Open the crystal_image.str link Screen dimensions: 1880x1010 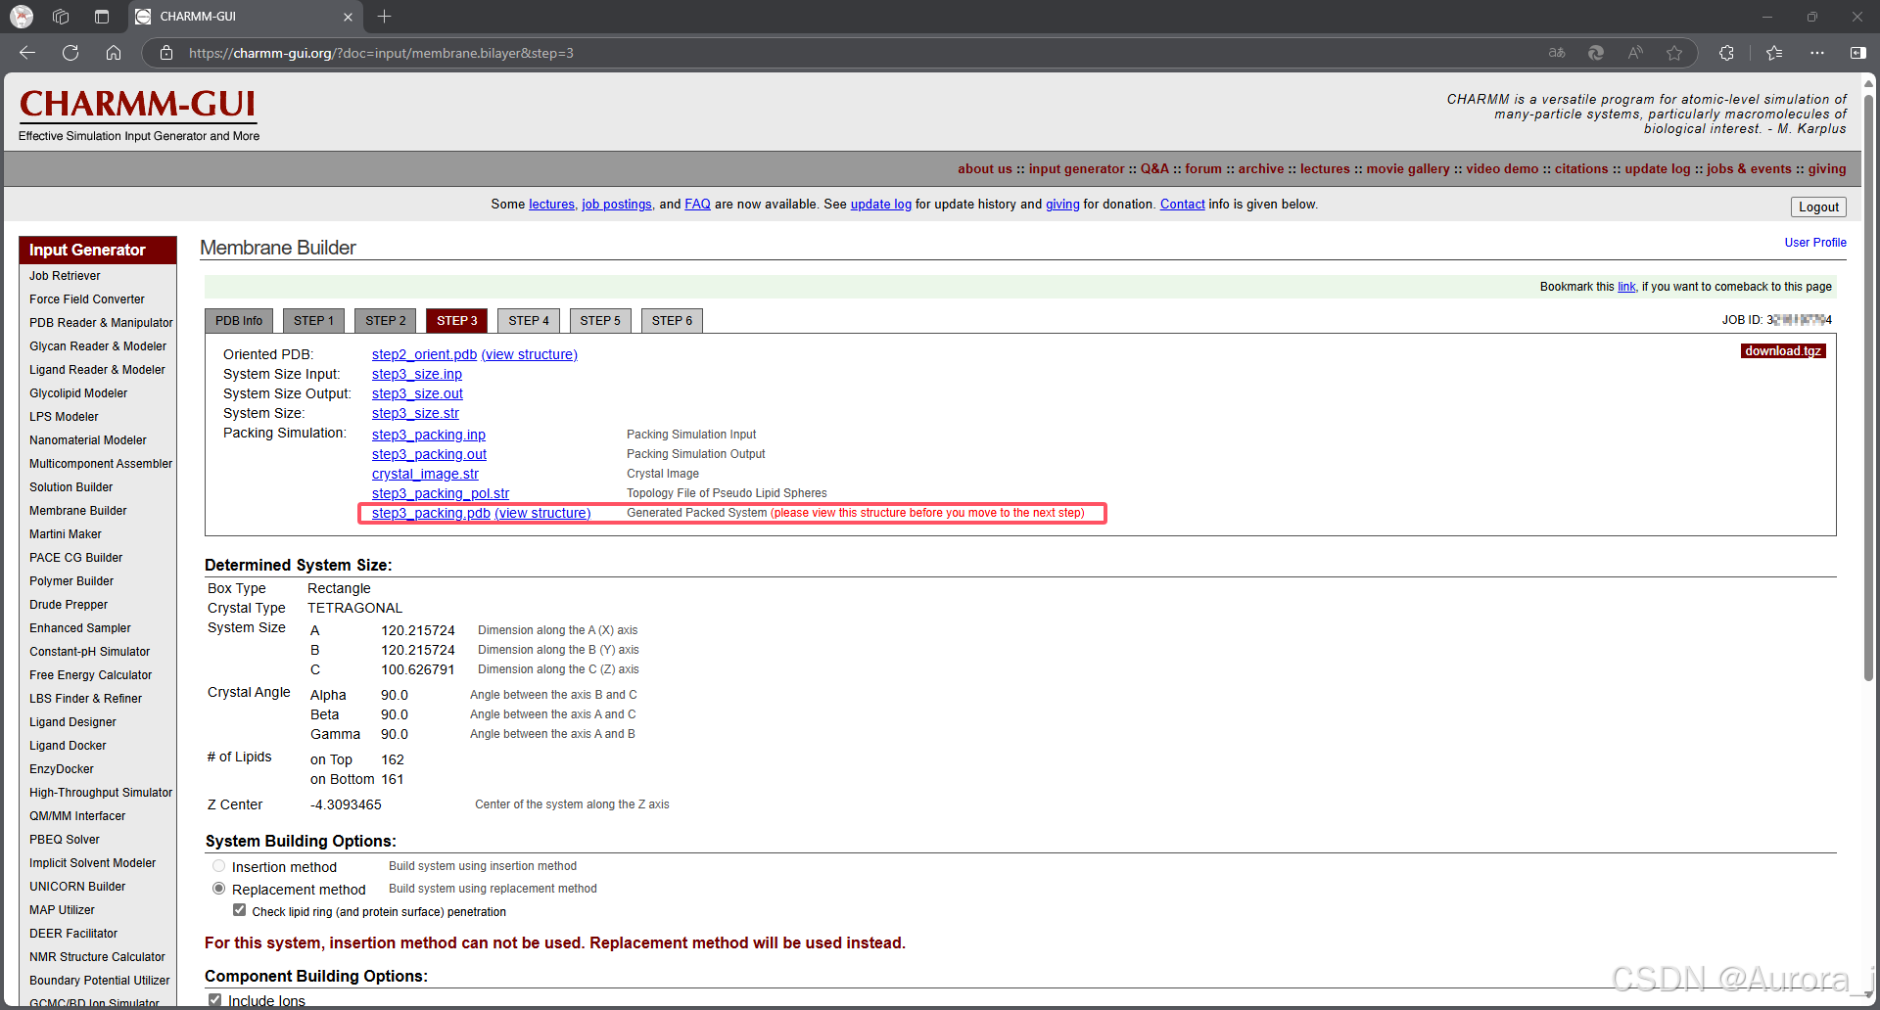pos(425,474)
